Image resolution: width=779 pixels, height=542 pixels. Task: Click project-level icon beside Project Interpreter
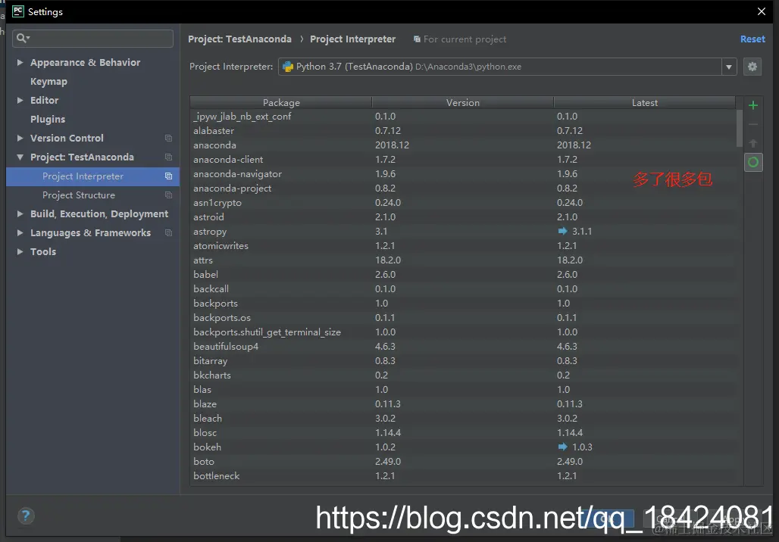168,176
